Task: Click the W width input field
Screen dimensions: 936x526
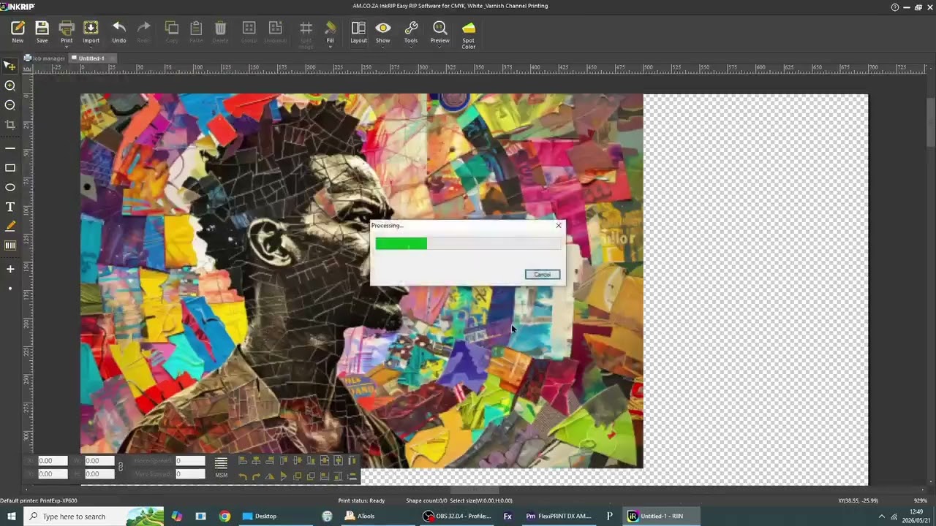Action: click(99, 461)
